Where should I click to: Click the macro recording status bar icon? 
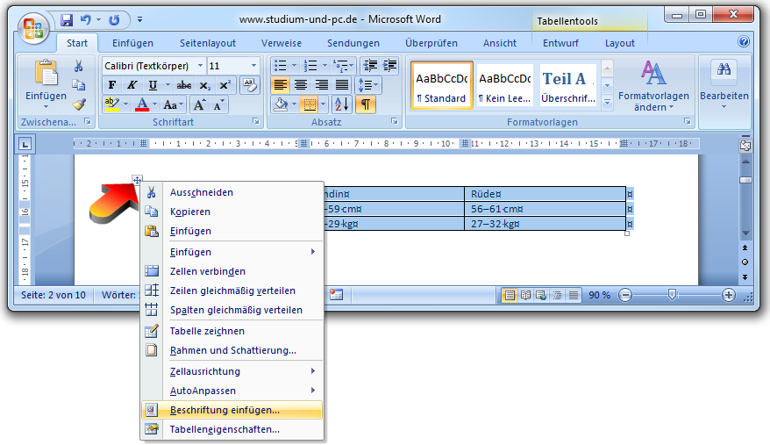pyautogui.click(x=337, y=295)
